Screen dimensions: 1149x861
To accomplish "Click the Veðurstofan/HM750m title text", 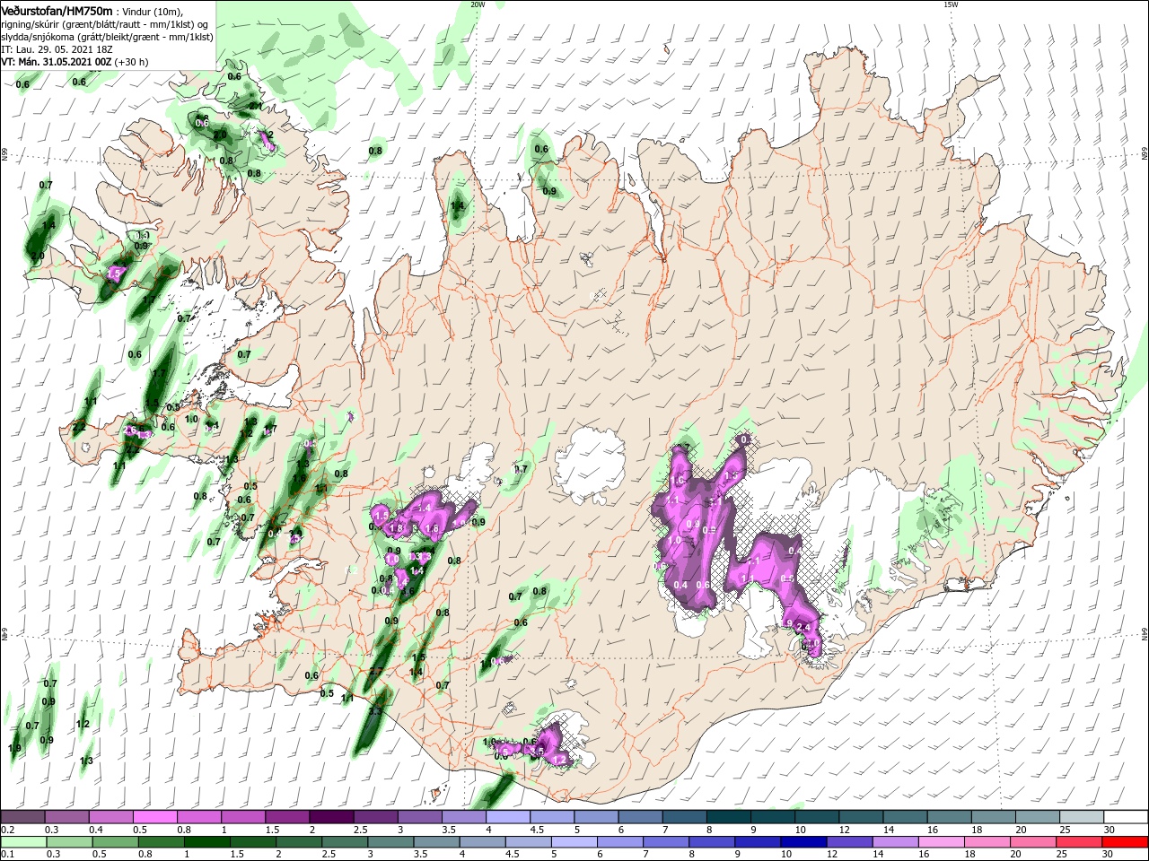I will [56, 10].
